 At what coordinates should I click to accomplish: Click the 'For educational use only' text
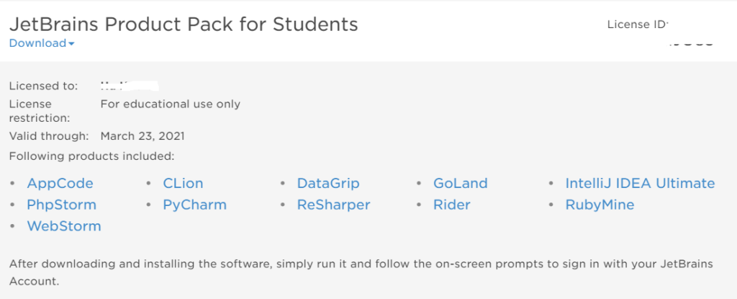pos(171,104)
